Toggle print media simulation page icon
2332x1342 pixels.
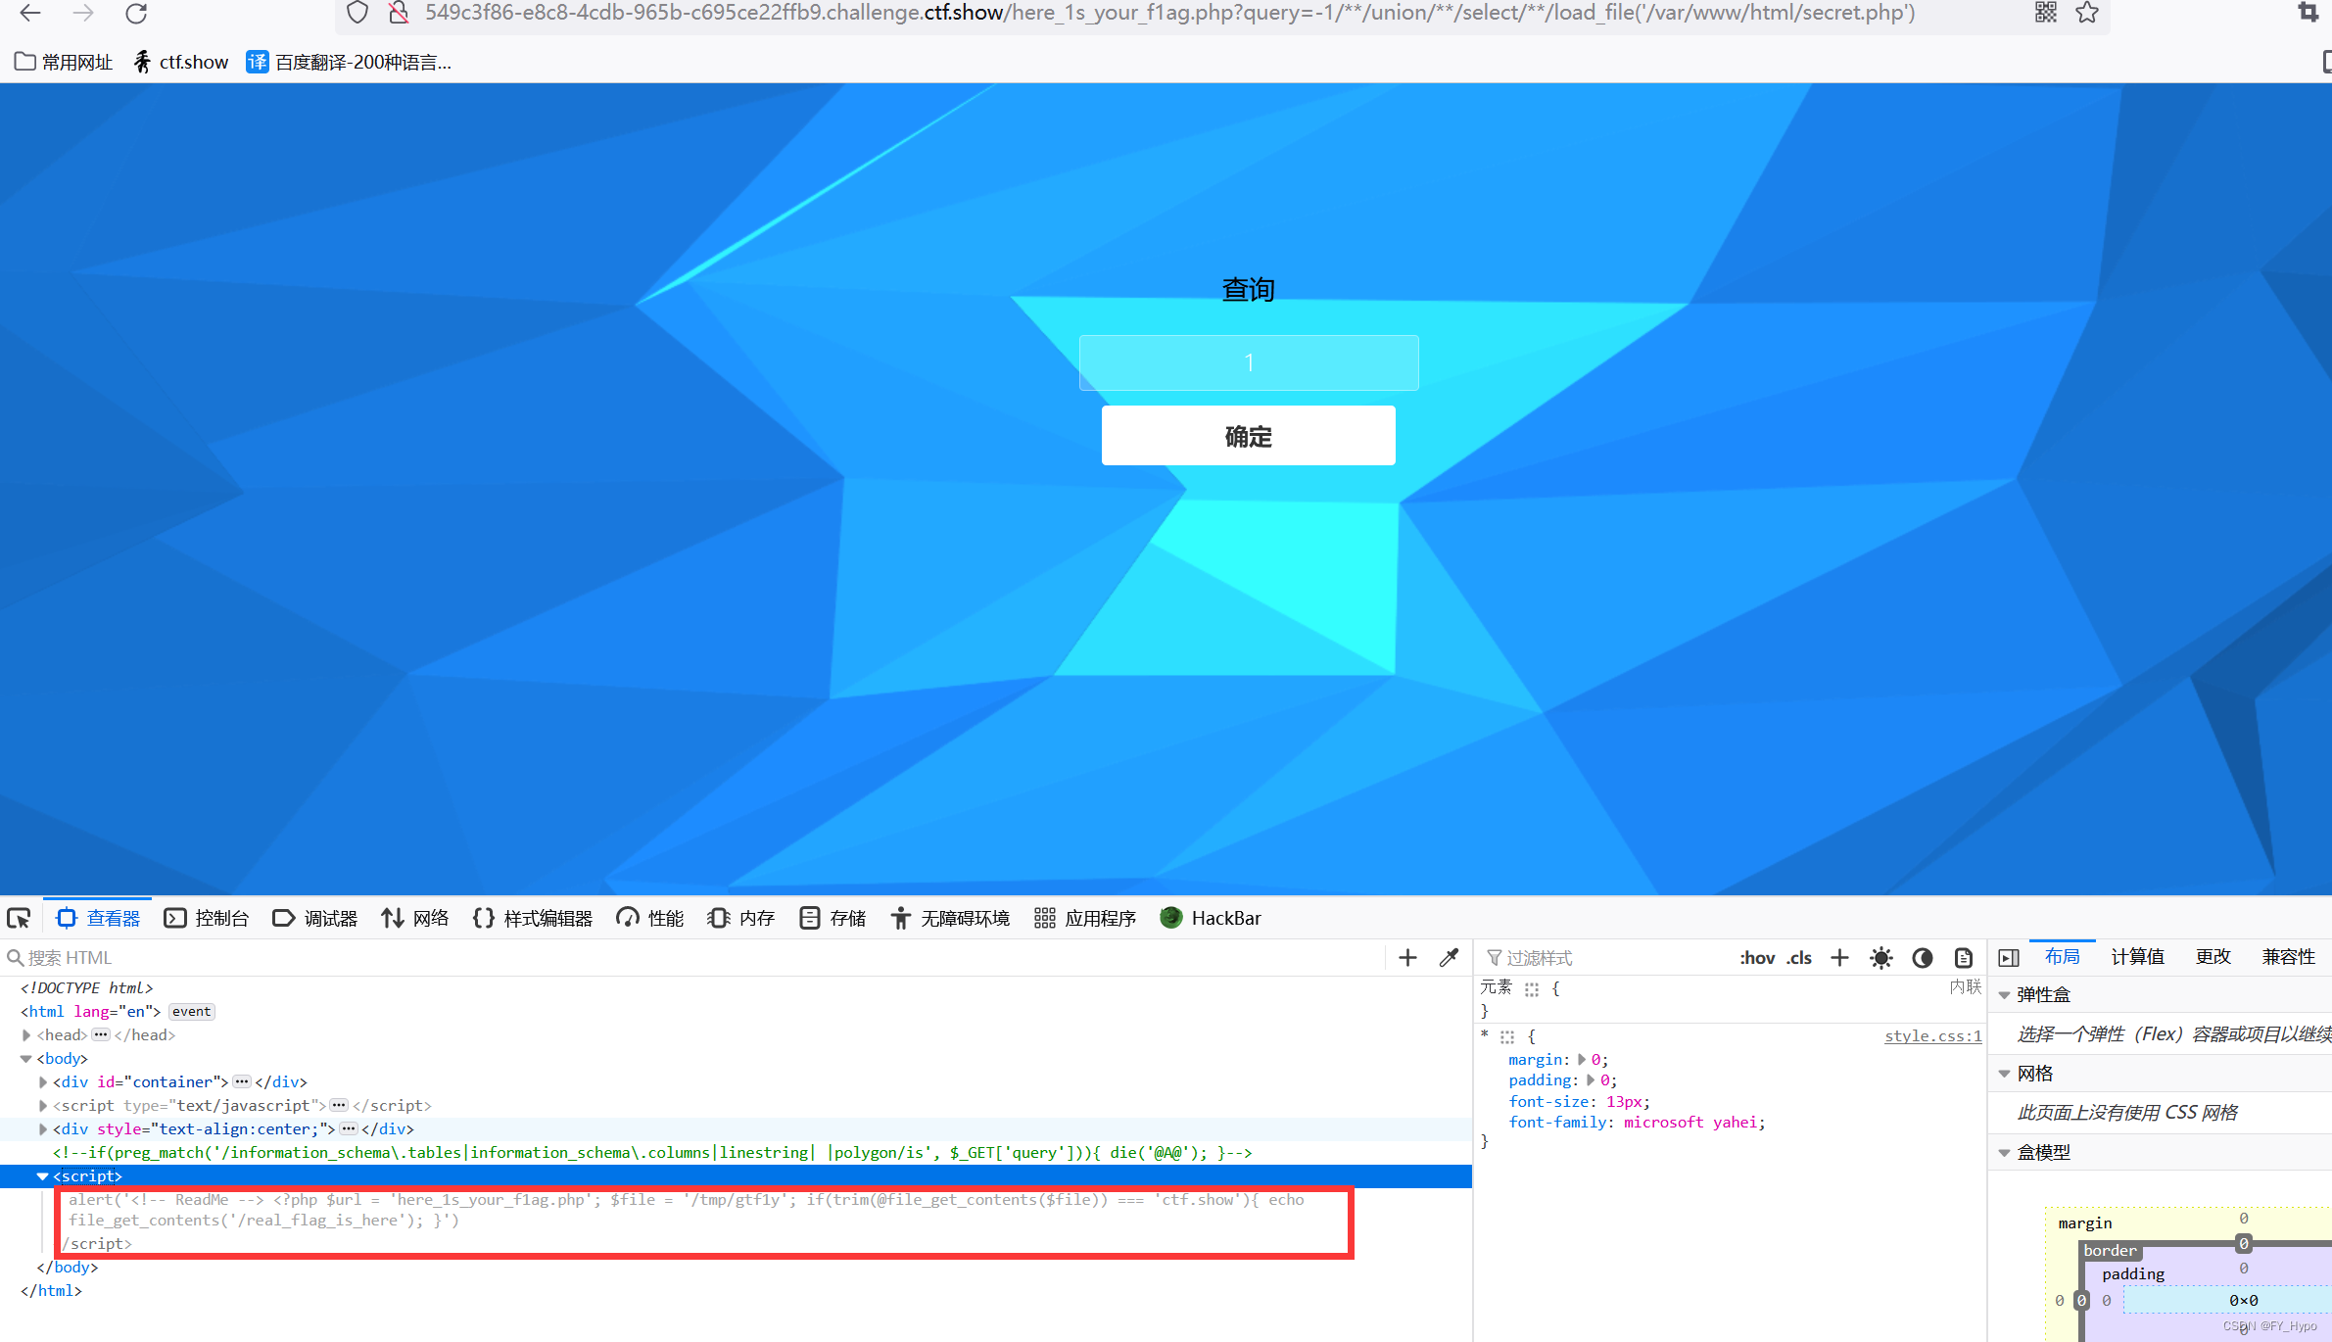click(1964, 958)
